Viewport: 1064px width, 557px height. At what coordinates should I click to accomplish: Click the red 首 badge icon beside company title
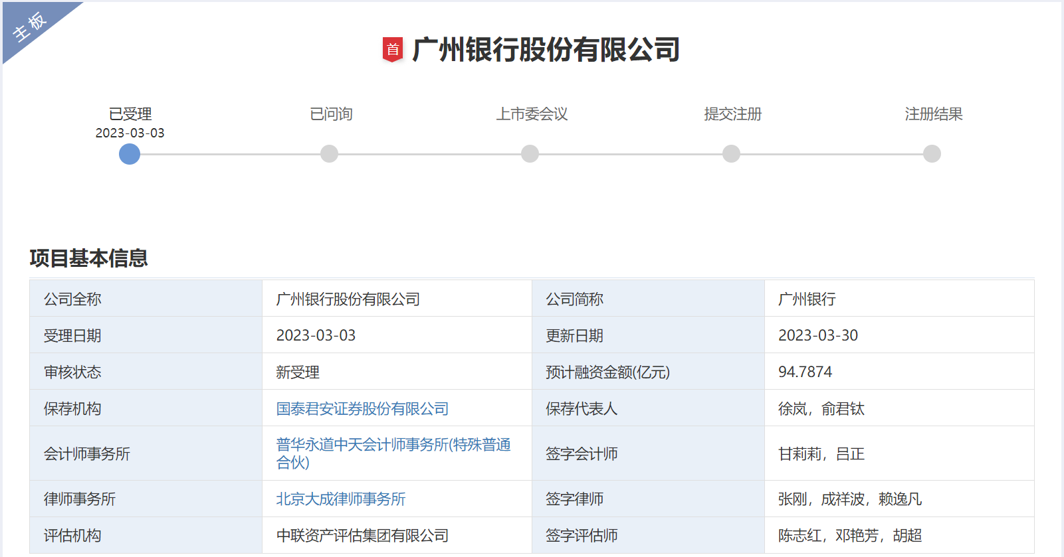click(x=393, y=50)
